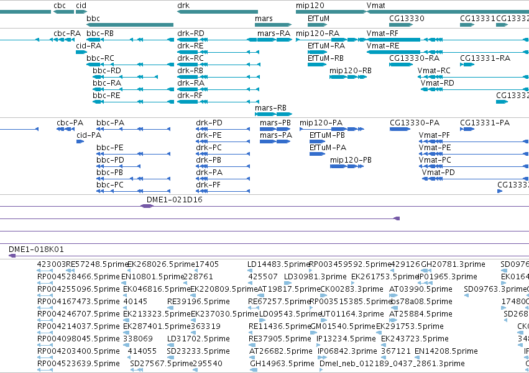
Task: Select the cbc gene label
Action: [x=60, y=6]
